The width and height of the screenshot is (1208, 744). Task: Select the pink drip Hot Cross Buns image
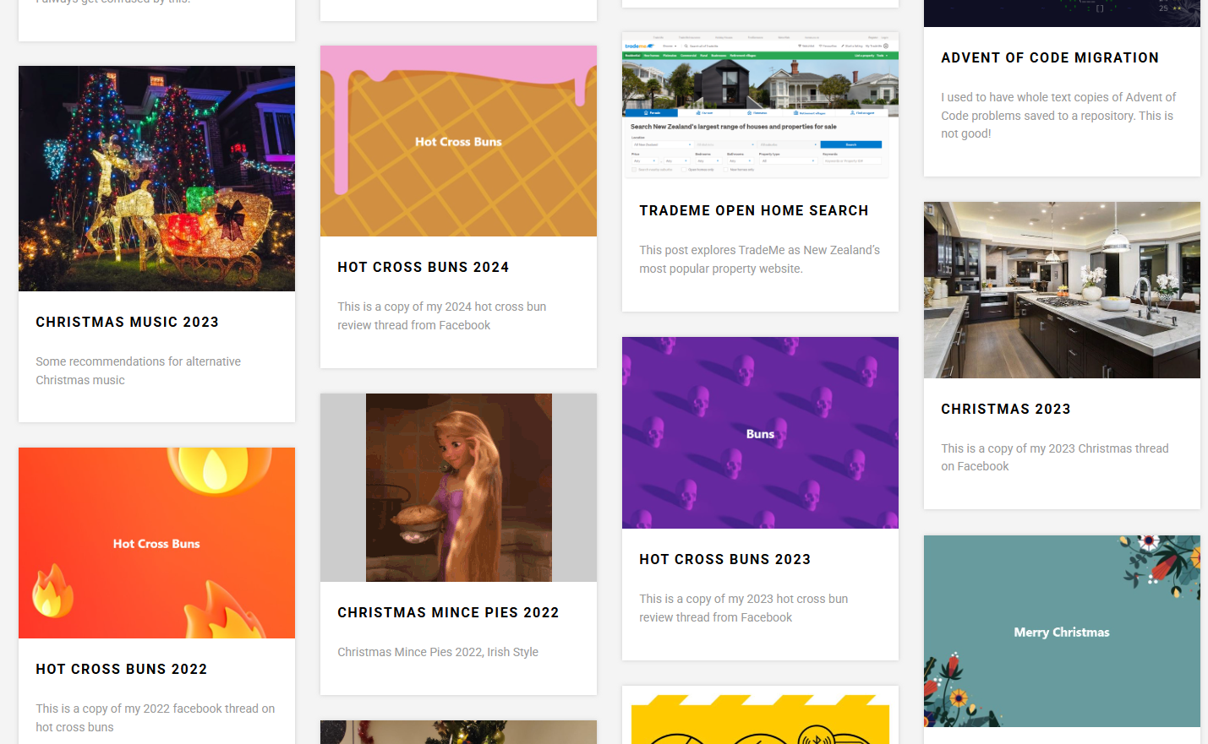458,141
